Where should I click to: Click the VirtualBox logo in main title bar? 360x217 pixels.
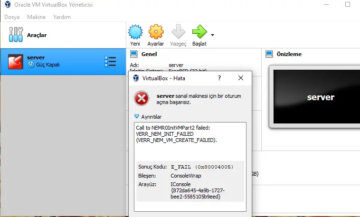[x=8, y=4]
